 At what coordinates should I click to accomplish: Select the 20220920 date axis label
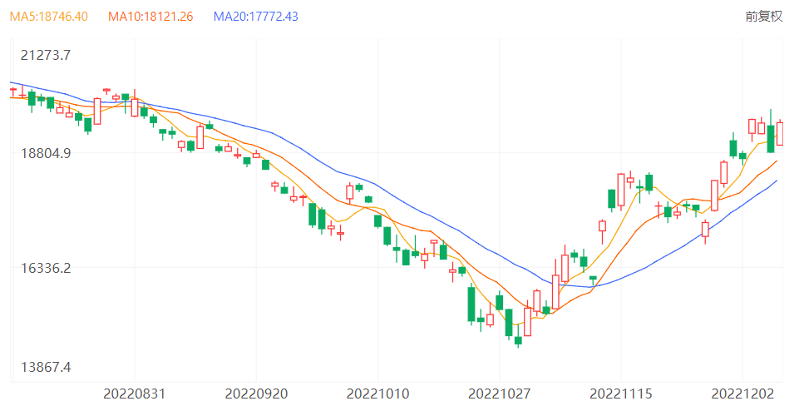(x=256, y=394)
